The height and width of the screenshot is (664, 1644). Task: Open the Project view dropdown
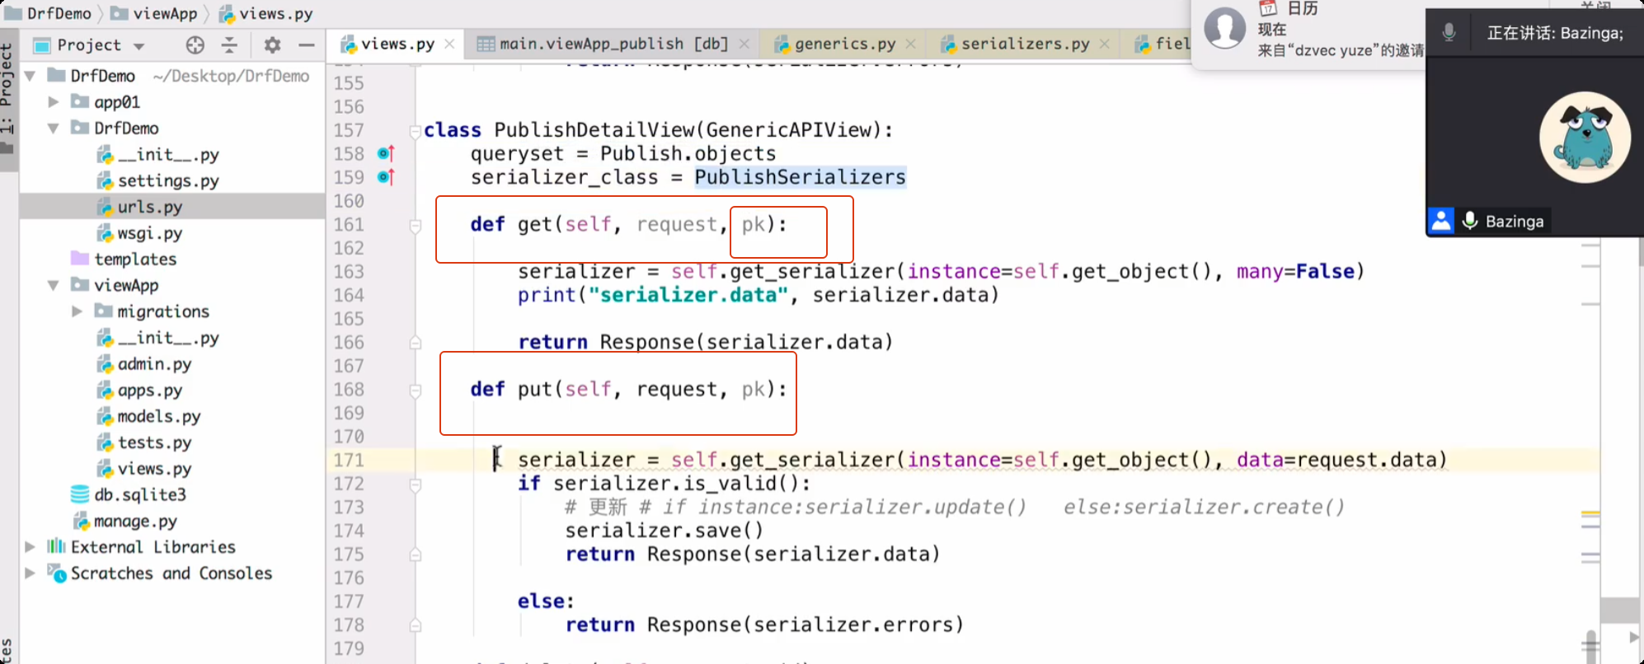[x=139, y=46]
